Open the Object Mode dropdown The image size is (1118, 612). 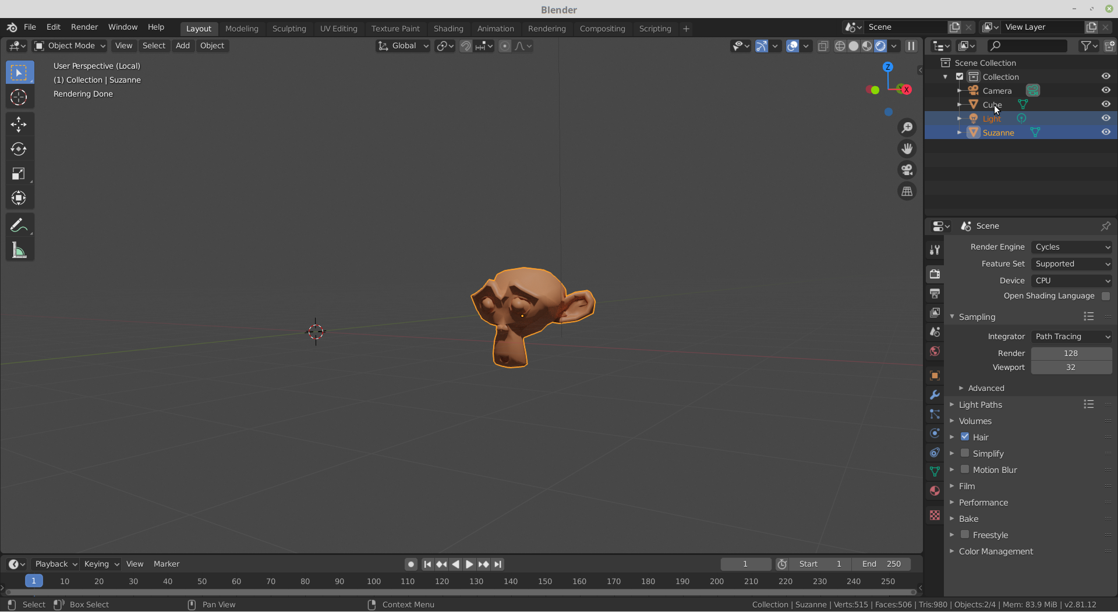(x=70, y=46)
